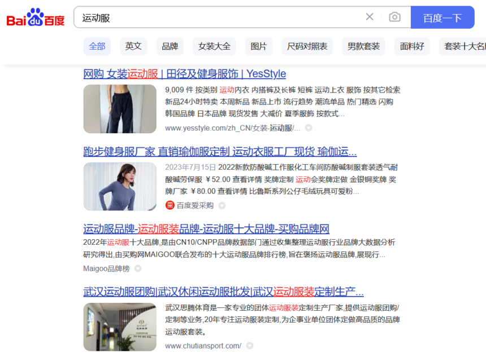Viewport: 486px width, 357px height.
Task: Click the red 百度爱采购 source icon
Action: click(170, 205)
